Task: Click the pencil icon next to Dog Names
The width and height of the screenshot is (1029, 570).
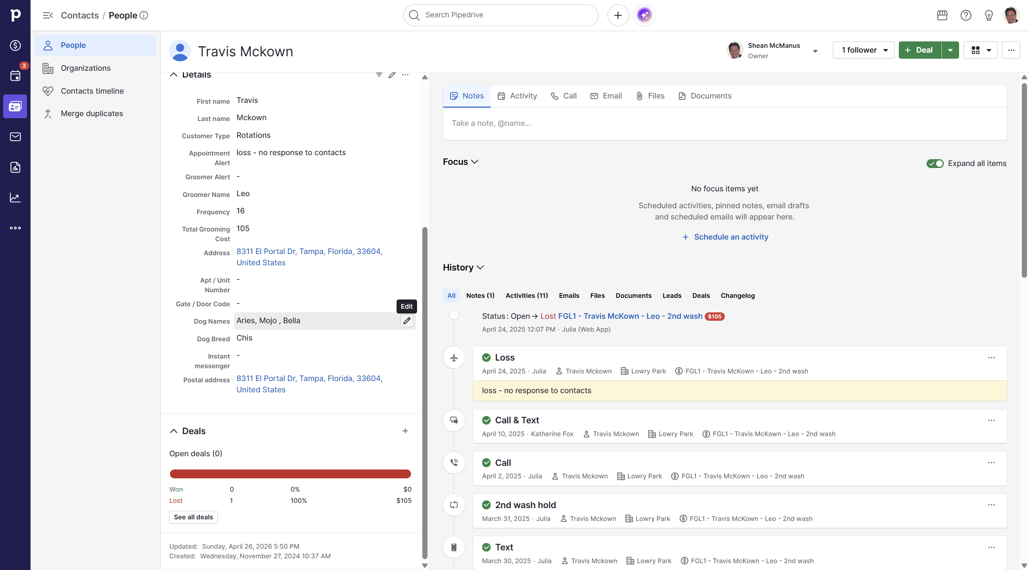Action: [407, 321]
